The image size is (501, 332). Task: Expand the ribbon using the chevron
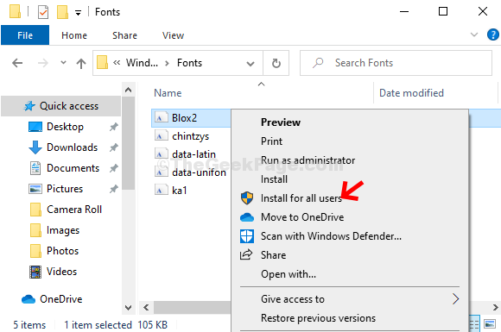click(x=474, y=34)
